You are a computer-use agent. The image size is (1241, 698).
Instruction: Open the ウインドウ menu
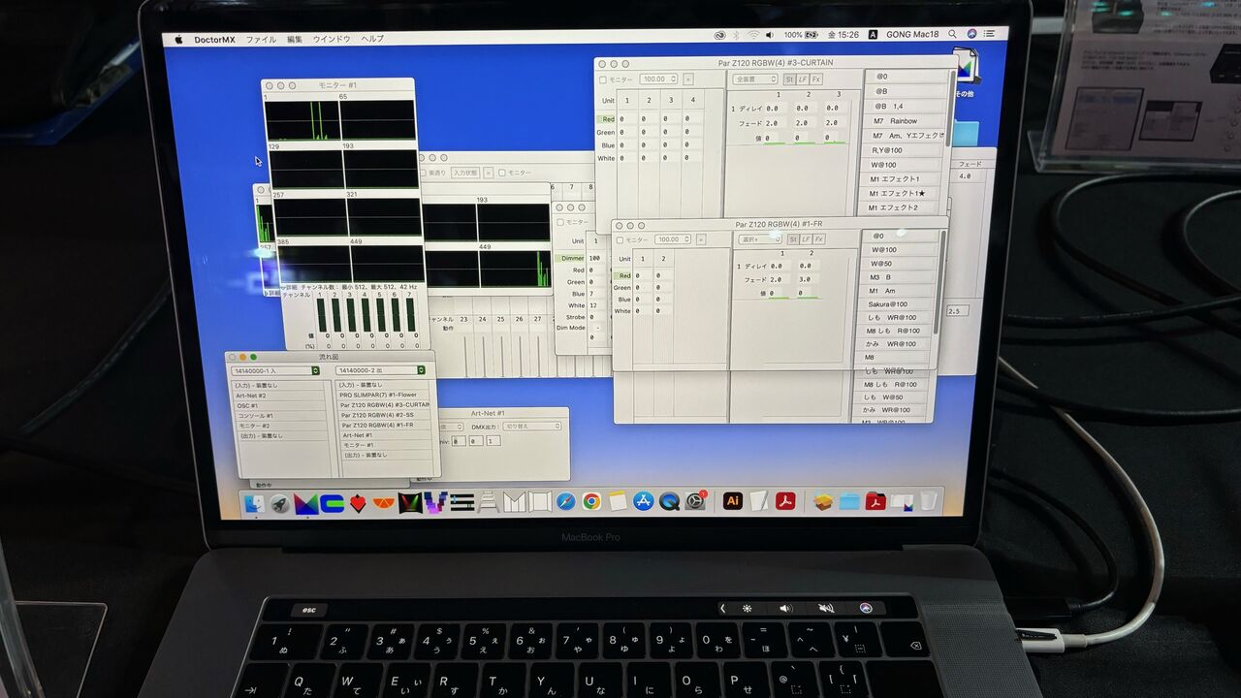tap(332, 39)
